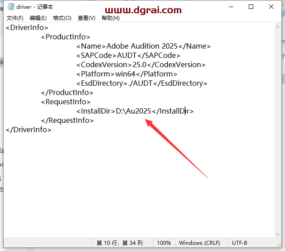The height and width of the screenshot is (251, 285).
Task: Click the </RequestInfo> closing tag line
Action: click(67, 120)
